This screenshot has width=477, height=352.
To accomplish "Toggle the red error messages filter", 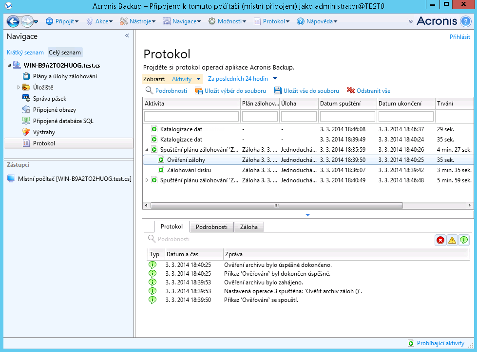I will (440, 240).
